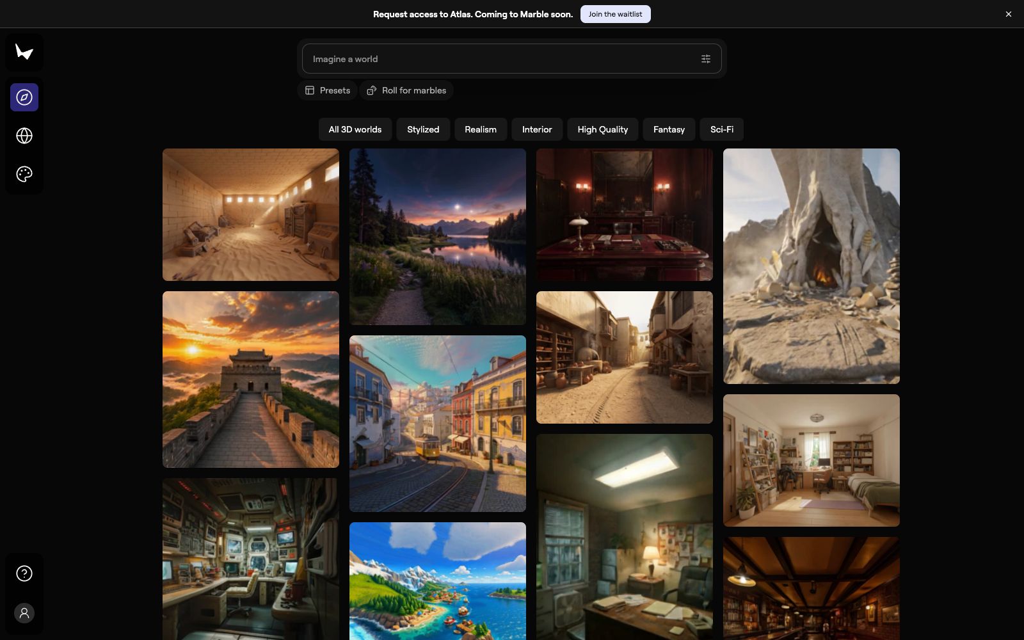Open the sandy brick room world
Screen dimensions: 1024x640
[x=251, y=214]
